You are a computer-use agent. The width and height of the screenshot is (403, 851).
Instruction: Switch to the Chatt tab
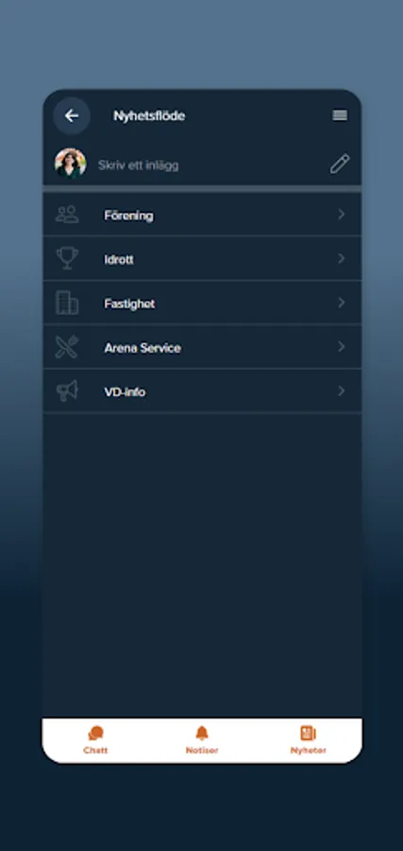pyautogui.click(x=95, y=740)
